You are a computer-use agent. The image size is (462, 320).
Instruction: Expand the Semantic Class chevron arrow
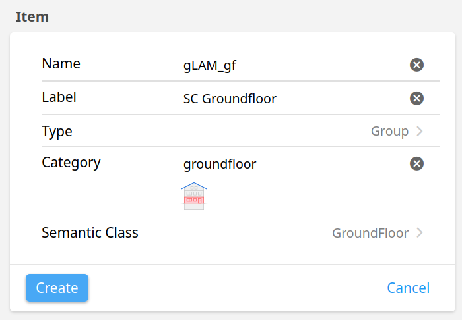coord(420,232)
